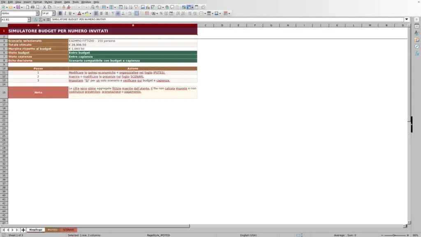Click the Font Color red A swatch
Screen dimensions: 421x237
click(79, 14)
